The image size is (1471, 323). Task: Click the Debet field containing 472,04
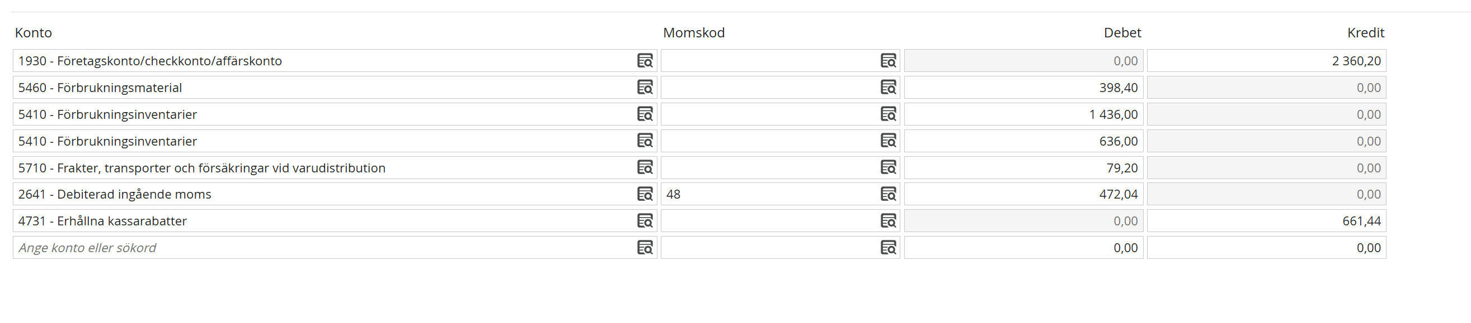point(1023,194)
